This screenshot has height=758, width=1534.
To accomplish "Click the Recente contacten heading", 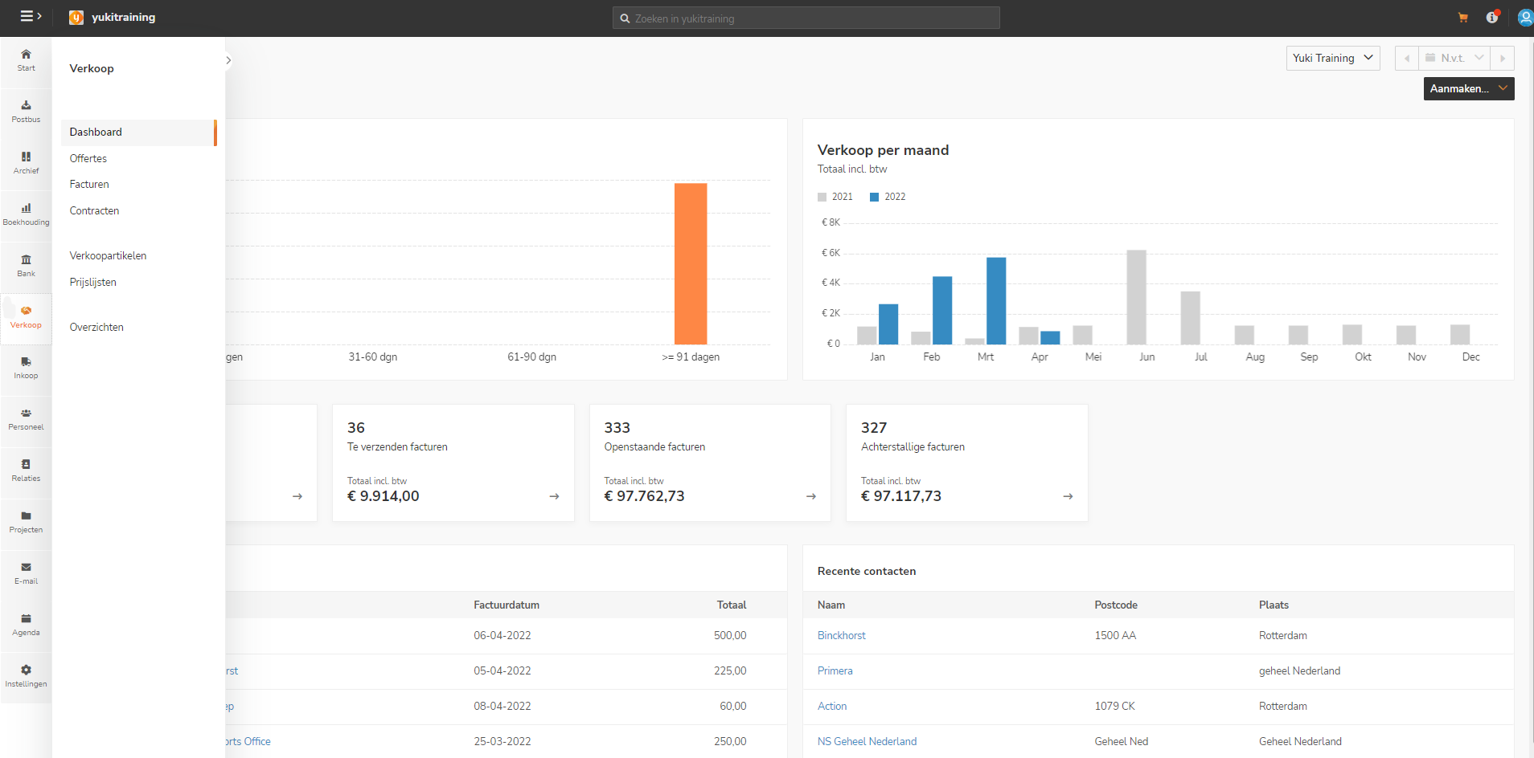I will 867,572.
